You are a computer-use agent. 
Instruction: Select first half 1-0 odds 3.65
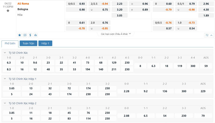(12, 88)
